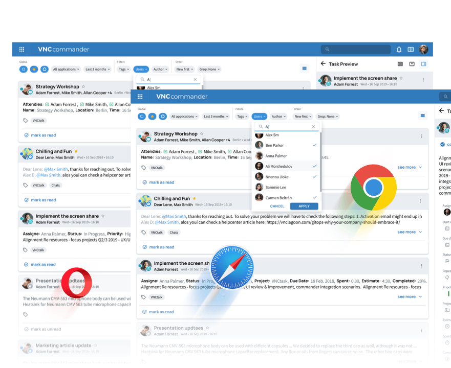Select right sidebar layout in Task Preview
The width and height of the screenshot is (451, 368).
click(x=424, y=64)
